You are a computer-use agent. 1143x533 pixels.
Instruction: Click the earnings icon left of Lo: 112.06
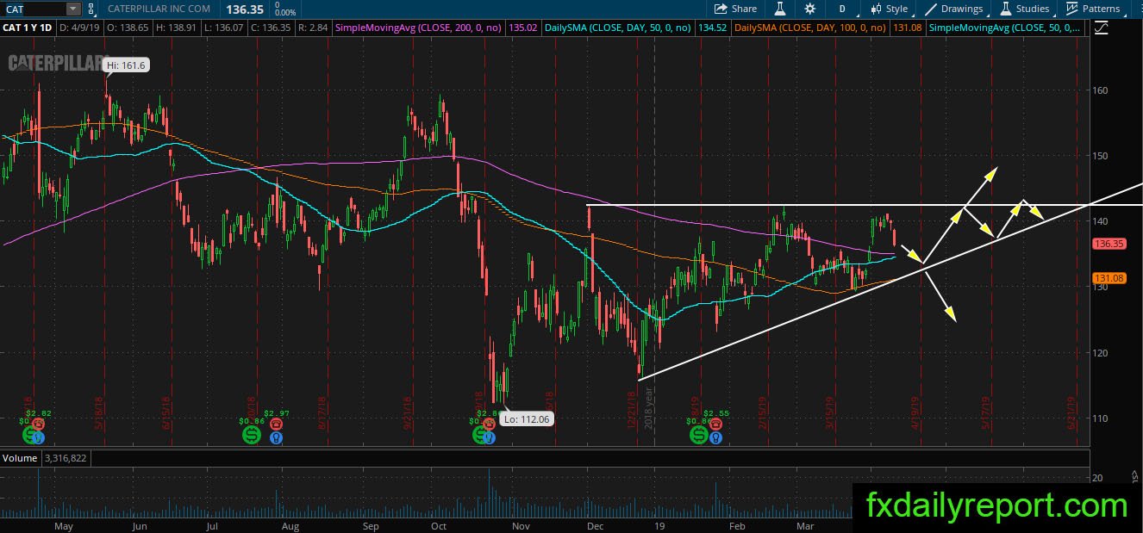tap(490, 425)
